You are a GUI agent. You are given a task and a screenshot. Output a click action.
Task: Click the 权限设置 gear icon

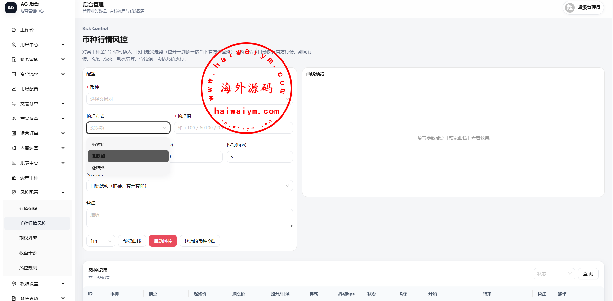pos(14,284)
